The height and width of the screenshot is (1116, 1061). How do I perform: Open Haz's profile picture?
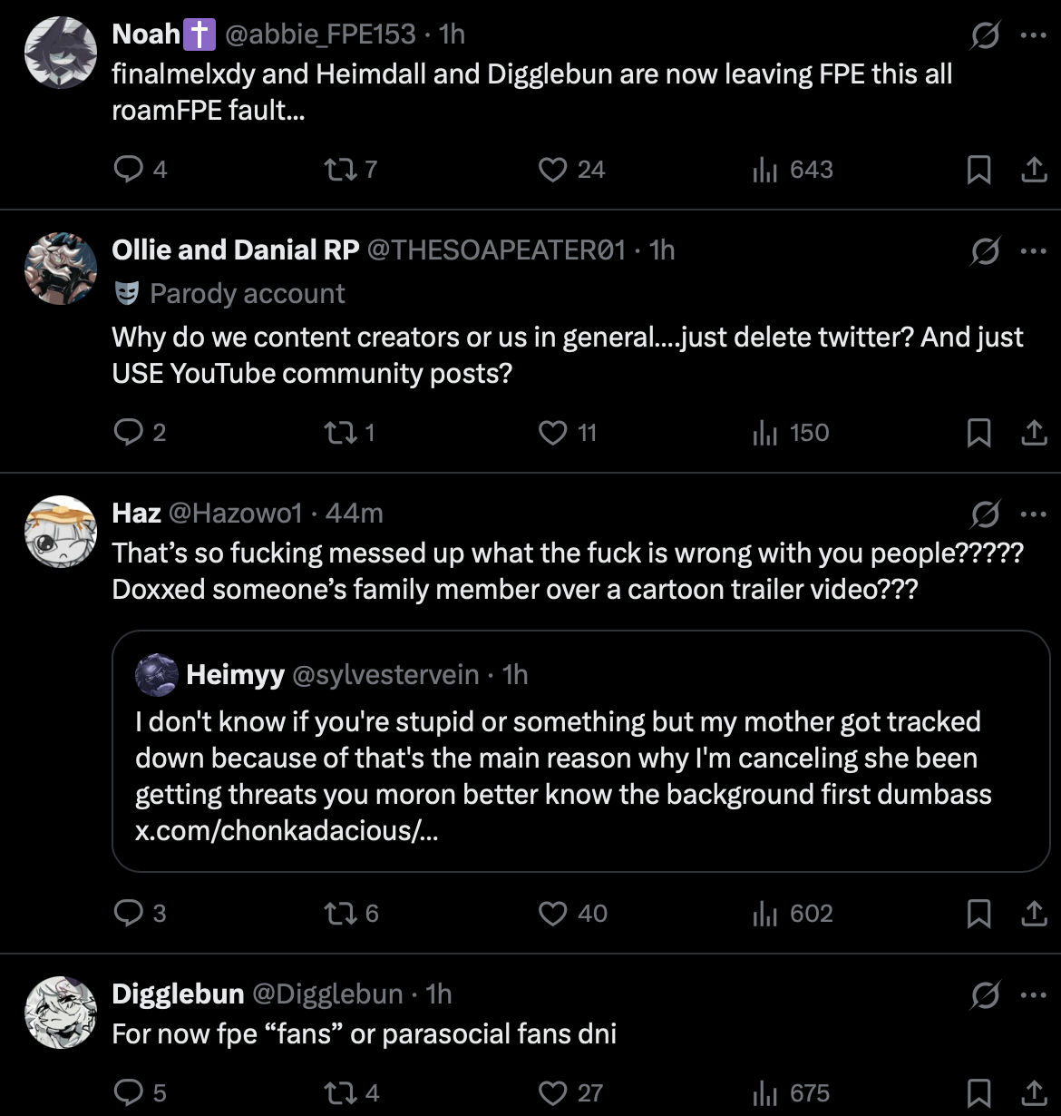[x=60, y=532]
